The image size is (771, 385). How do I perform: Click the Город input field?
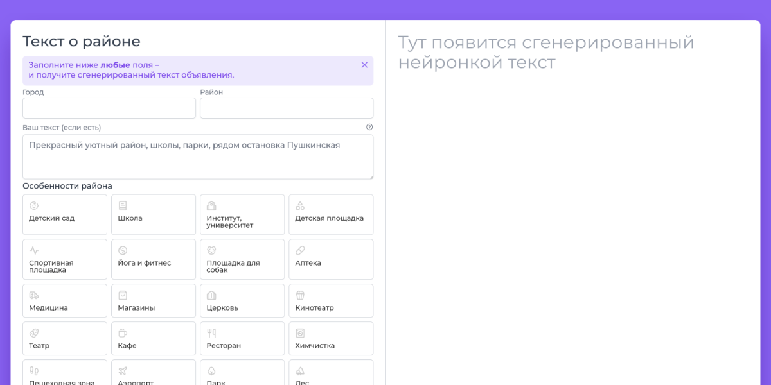109,108
